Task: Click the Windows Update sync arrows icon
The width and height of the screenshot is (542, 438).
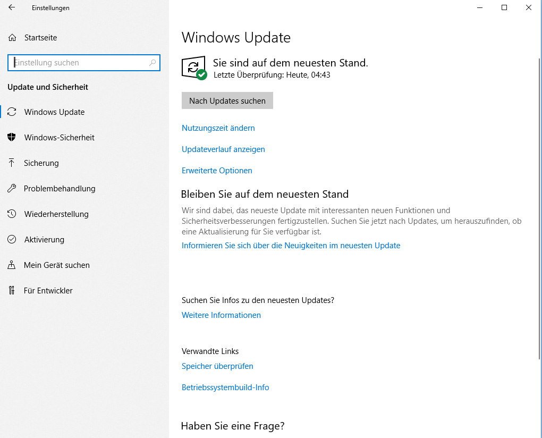Action: pyautogui.click(x=12, y=112)
